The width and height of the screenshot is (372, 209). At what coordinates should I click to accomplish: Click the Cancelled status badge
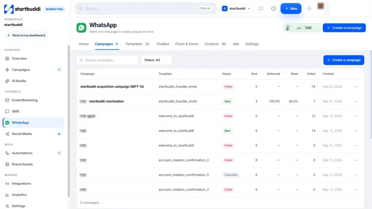tap(231, 175)
